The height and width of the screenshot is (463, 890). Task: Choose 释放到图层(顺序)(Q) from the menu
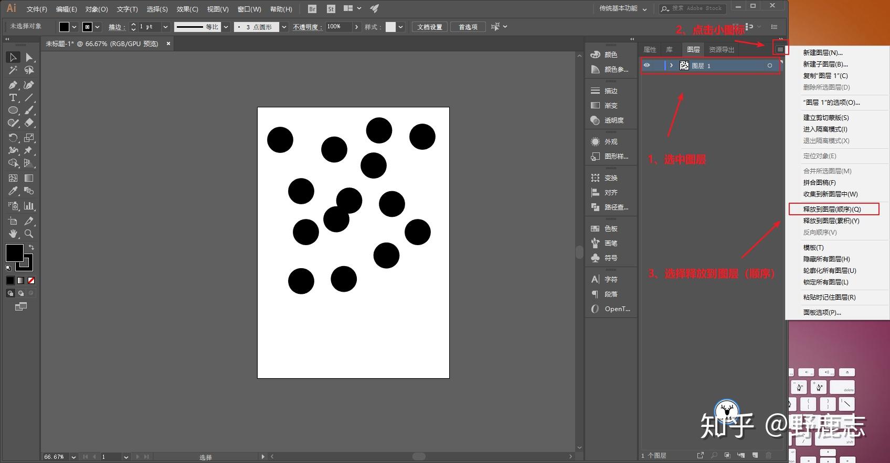pos(832,209)
